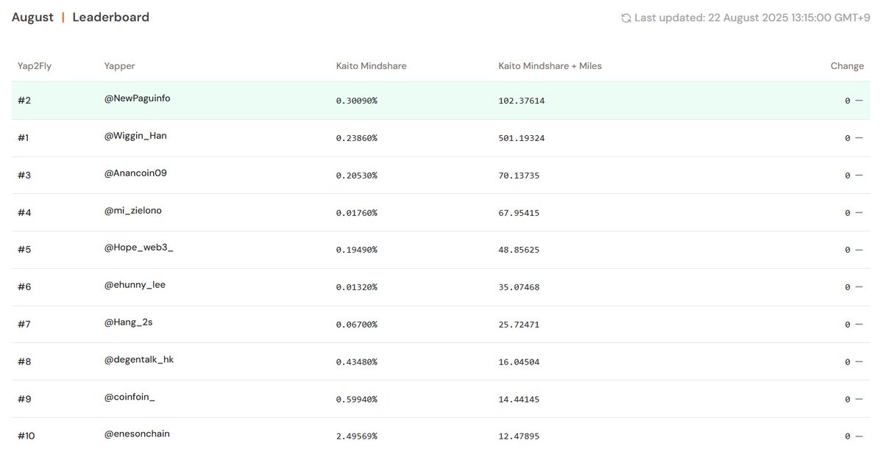The height and width of the screenshot is (454, 883).
Task: Click the change value in @Hang_2s row
Action: (854, 325)
